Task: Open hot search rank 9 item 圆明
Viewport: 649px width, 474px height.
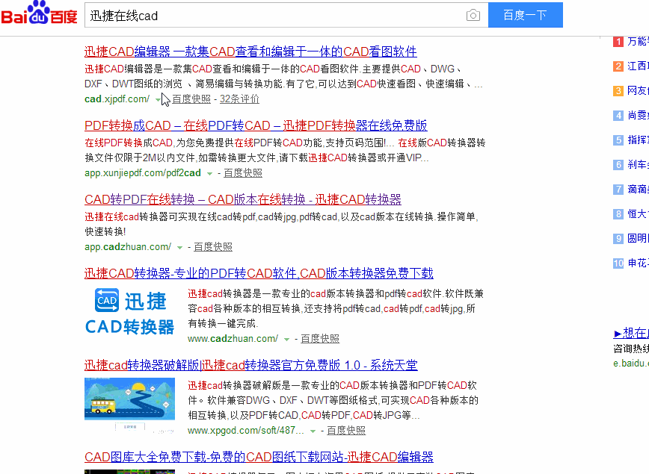Action: 638,238
